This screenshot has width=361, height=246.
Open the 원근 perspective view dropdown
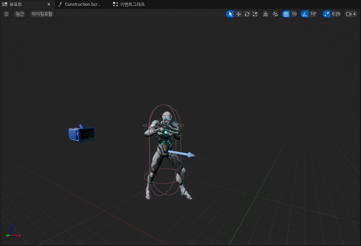19,14
